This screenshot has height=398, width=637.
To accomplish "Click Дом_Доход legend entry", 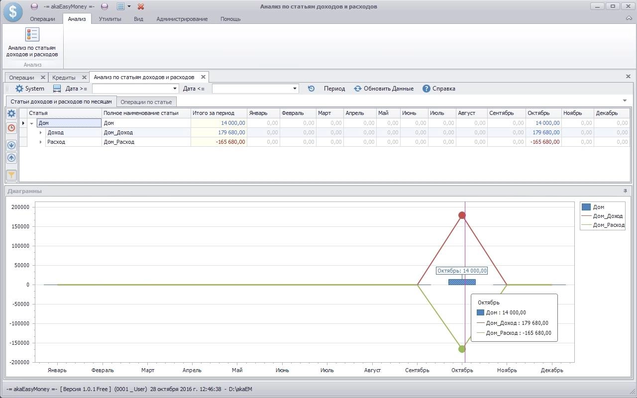I will tap(602, 216).
